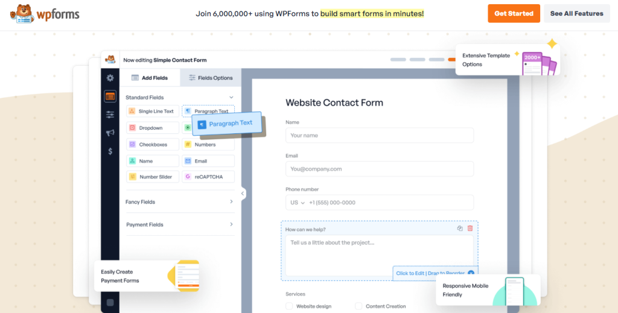Select the Fields icon in dark sidebar
This screenshot has height=313, width=618.
coord(110,96)
